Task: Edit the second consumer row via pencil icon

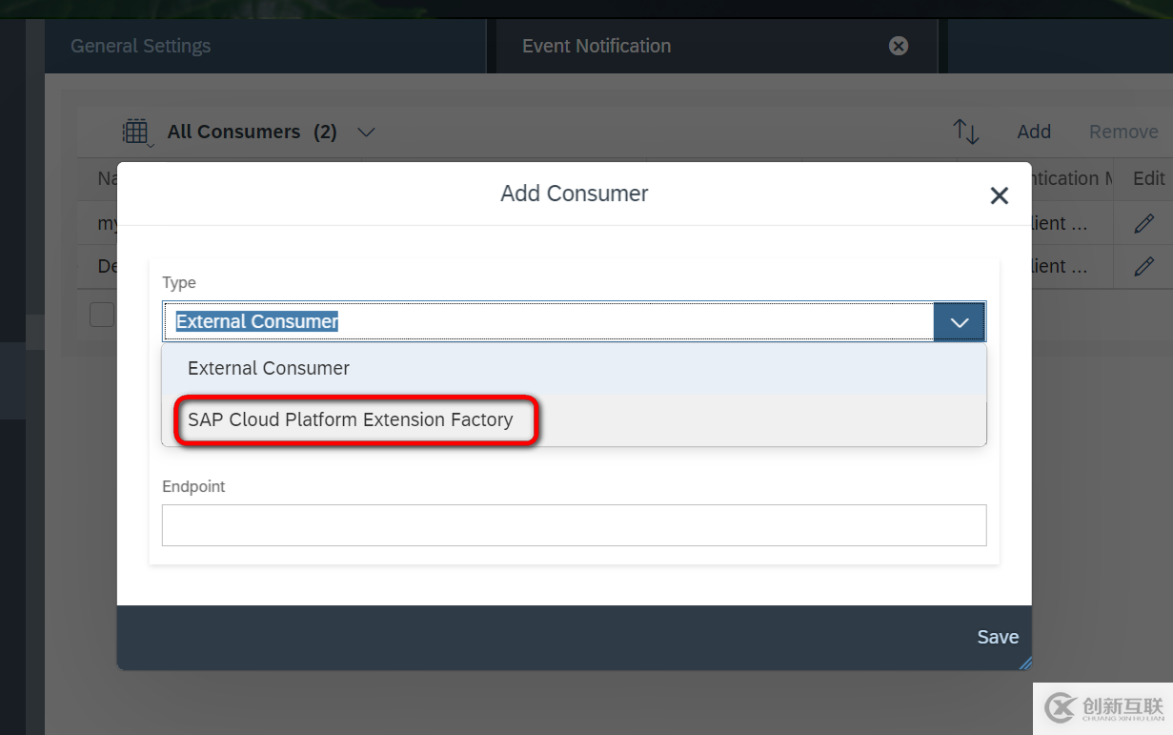Action: point(1143,266)
